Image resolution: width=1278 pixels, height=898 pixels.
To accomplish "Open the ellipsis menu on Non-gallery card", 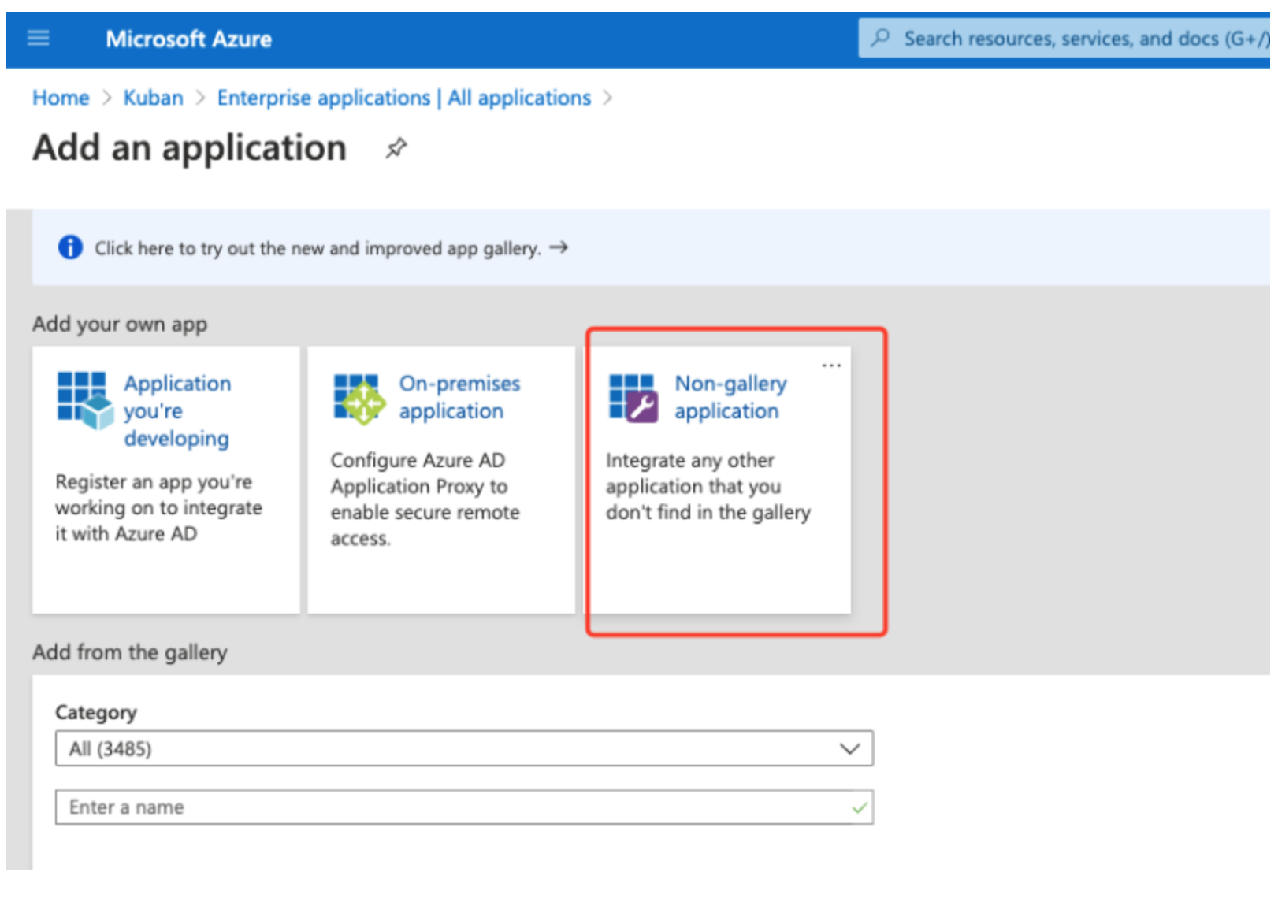I will point(831,366).
